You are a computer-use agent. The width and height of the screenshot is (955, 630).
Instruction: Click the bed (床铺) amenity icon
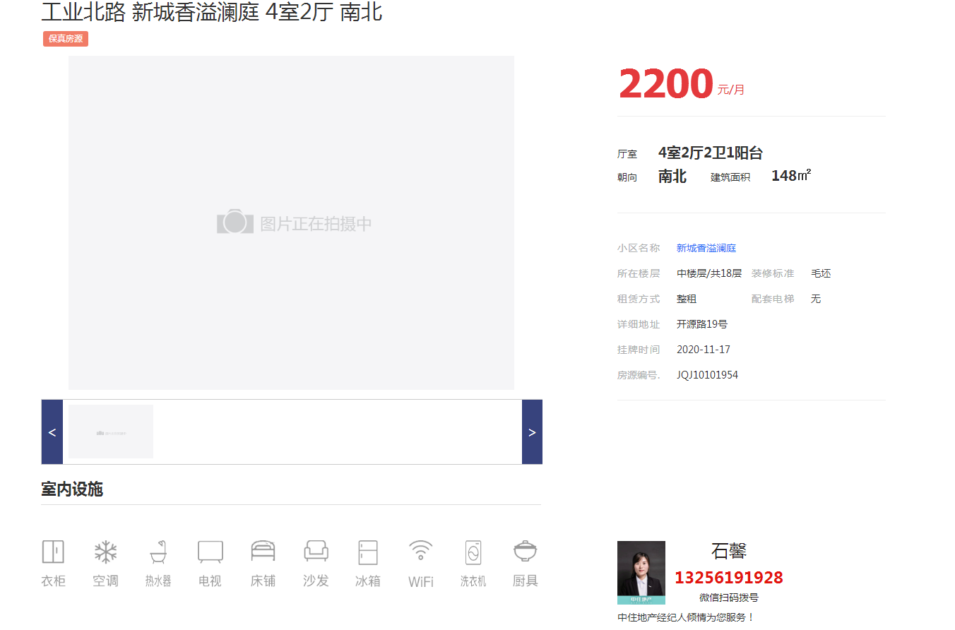(x=263, y=551)
